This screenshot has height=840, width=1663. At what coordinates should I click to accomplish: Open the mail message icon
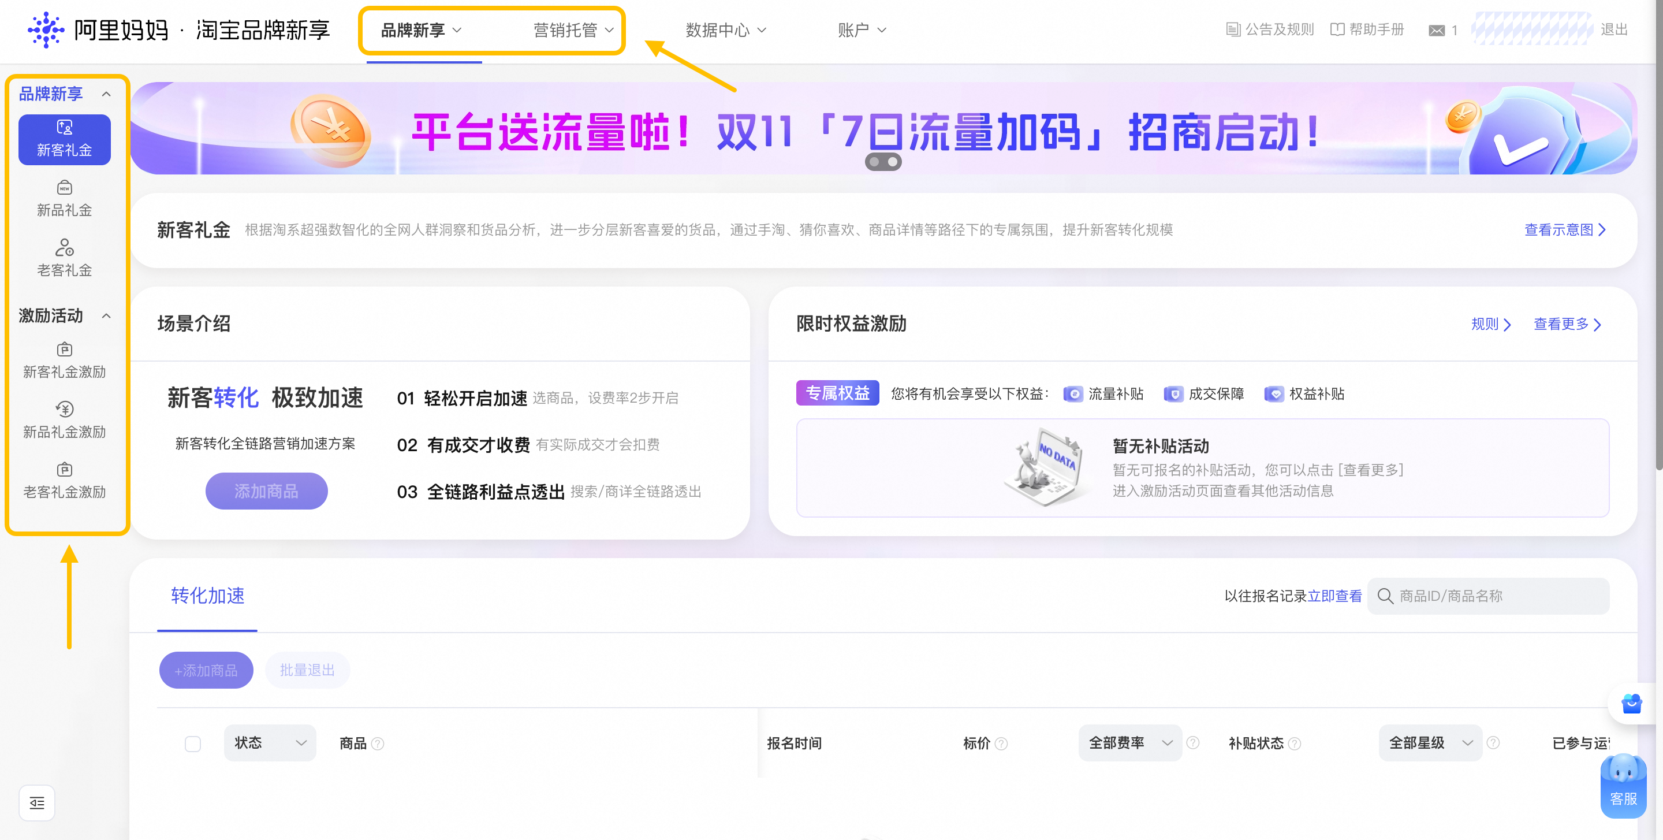coord(1437,31)
